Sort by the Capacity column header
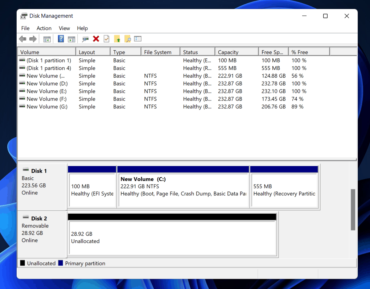This screenshot has height=289, width=370. tap(236, 52)
